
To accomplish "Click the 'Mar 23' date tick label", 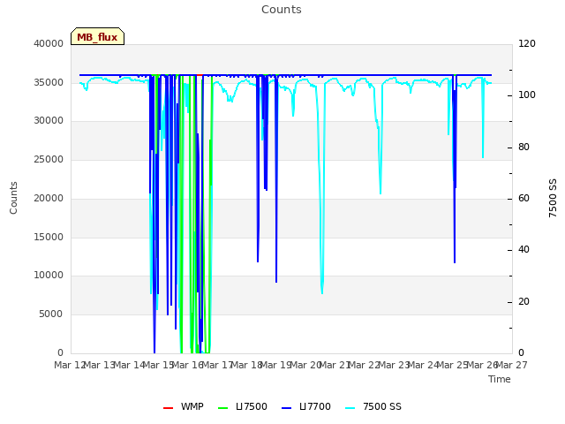I will pyautogui.click(x=394, y=365).
